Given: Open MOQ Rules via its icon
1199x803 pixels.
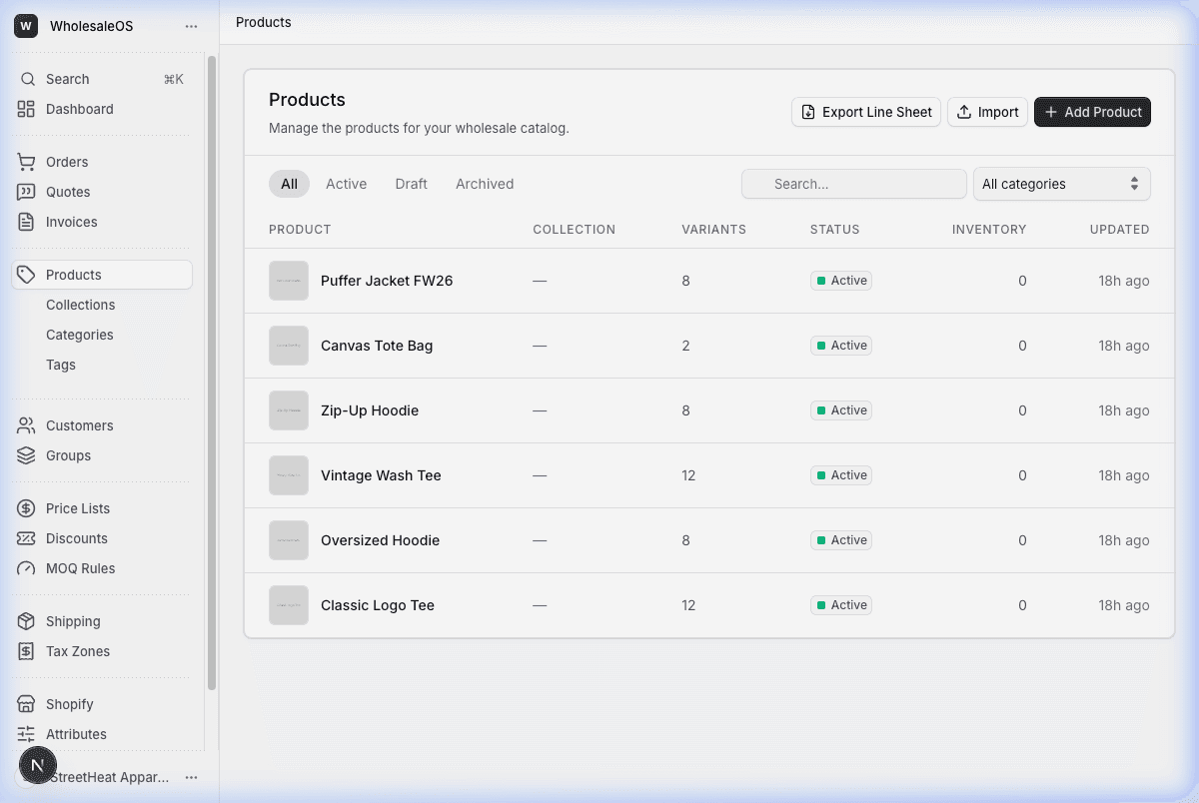Looking at the screenshot, I should pos(26,568).
